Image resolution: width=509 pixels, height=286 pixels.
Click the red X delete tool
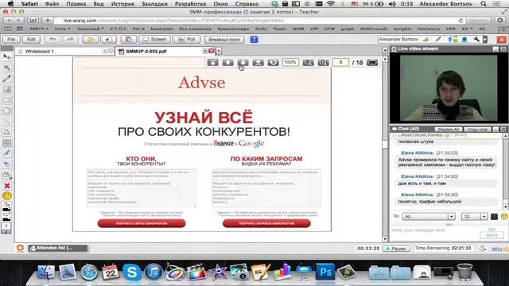tap(7, 186)
